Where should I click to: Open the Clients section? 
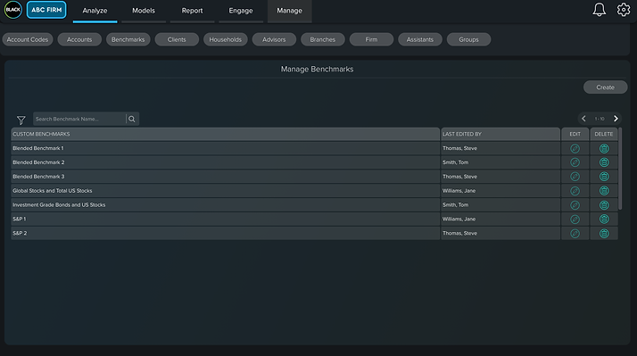pyautogui.click(x=177, y=39)
